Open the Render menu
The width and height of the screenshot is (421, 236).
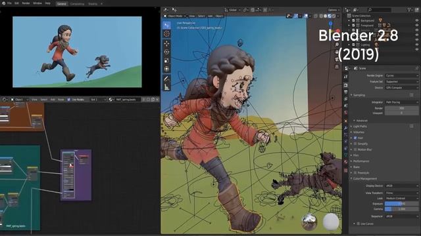coord(26,3)
